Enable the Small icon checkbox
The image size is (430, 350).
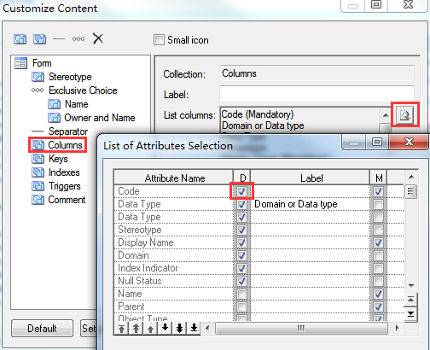[x=159, y=39]
